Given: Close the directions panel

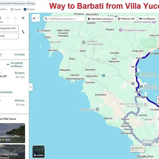Looking at the screenshot, I should (x=23, y=18).
